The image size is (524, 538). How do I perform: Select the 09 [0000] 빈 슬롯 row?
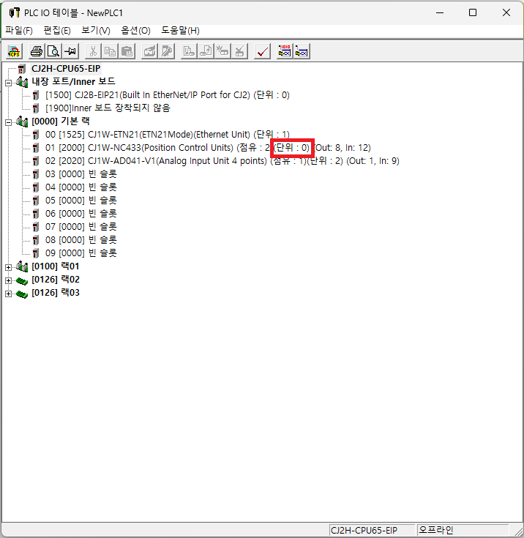[x=81, y=253]
